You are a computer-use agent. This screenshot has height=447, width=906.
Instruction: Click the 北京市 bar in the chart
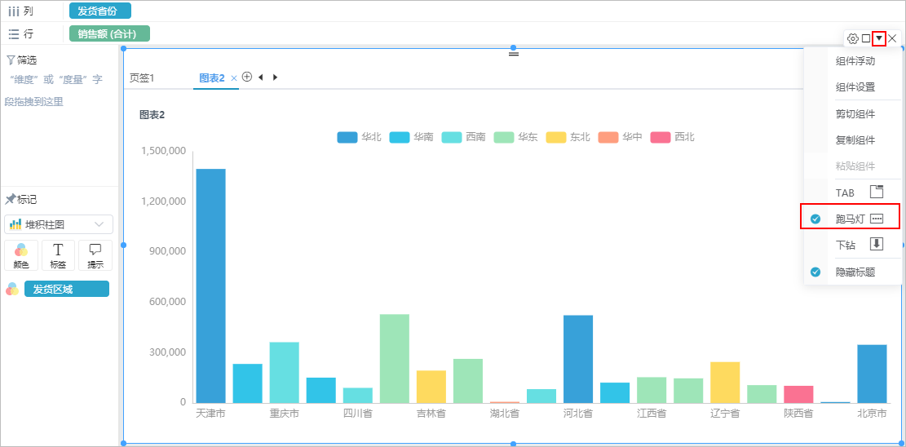point(872,374)
